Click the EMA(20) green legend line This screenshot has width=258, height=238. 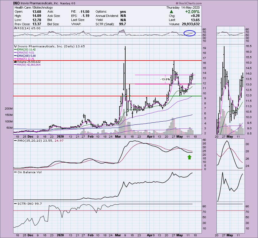coord(15,49)
